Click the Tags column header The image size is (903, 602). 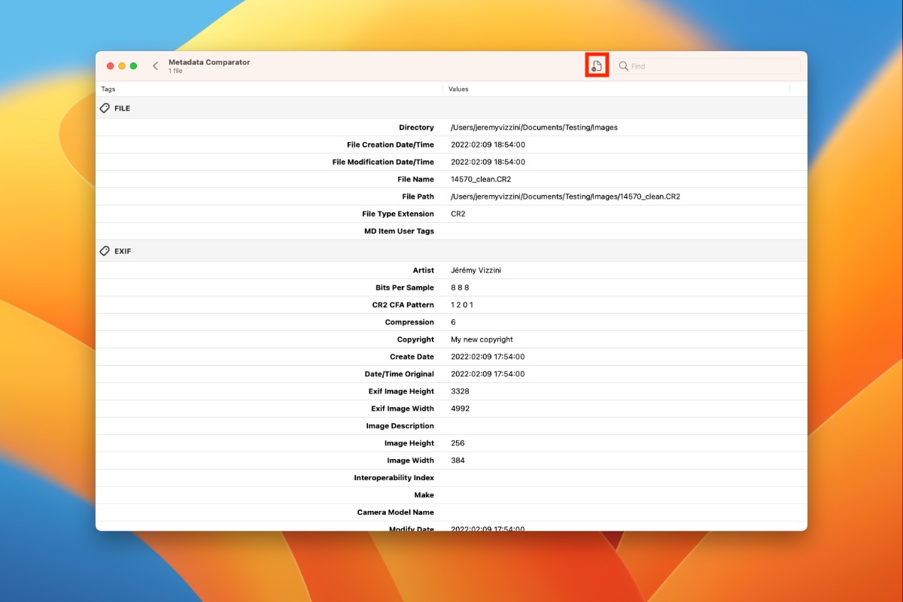coord(108,89)
